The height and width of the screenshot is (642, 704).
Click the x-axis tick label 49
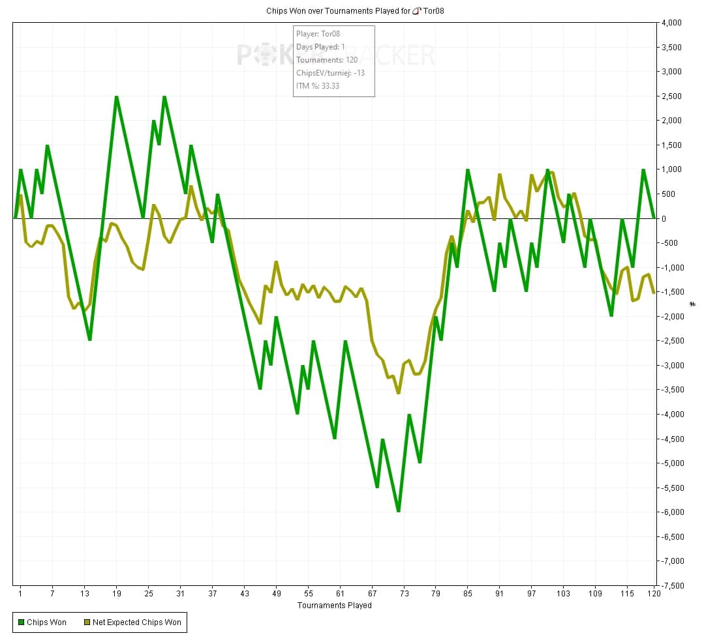coord(277,594)
